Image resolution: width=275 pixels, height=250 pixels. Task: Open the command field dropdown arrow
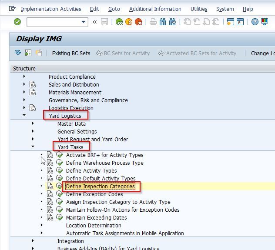pyautogui.click(x=84, y=22)
